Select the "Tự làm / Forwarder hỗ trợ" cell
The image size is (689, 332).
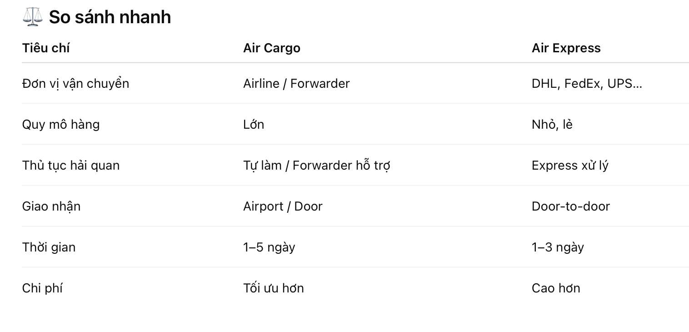pyautogui.click(x=316, y=166)
